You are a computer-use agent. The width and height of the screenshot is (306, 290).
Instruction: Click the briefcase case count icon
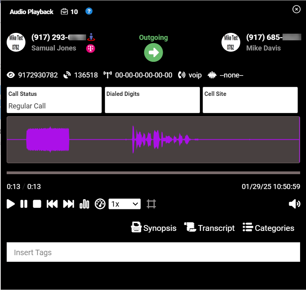(x=65, y=12)
